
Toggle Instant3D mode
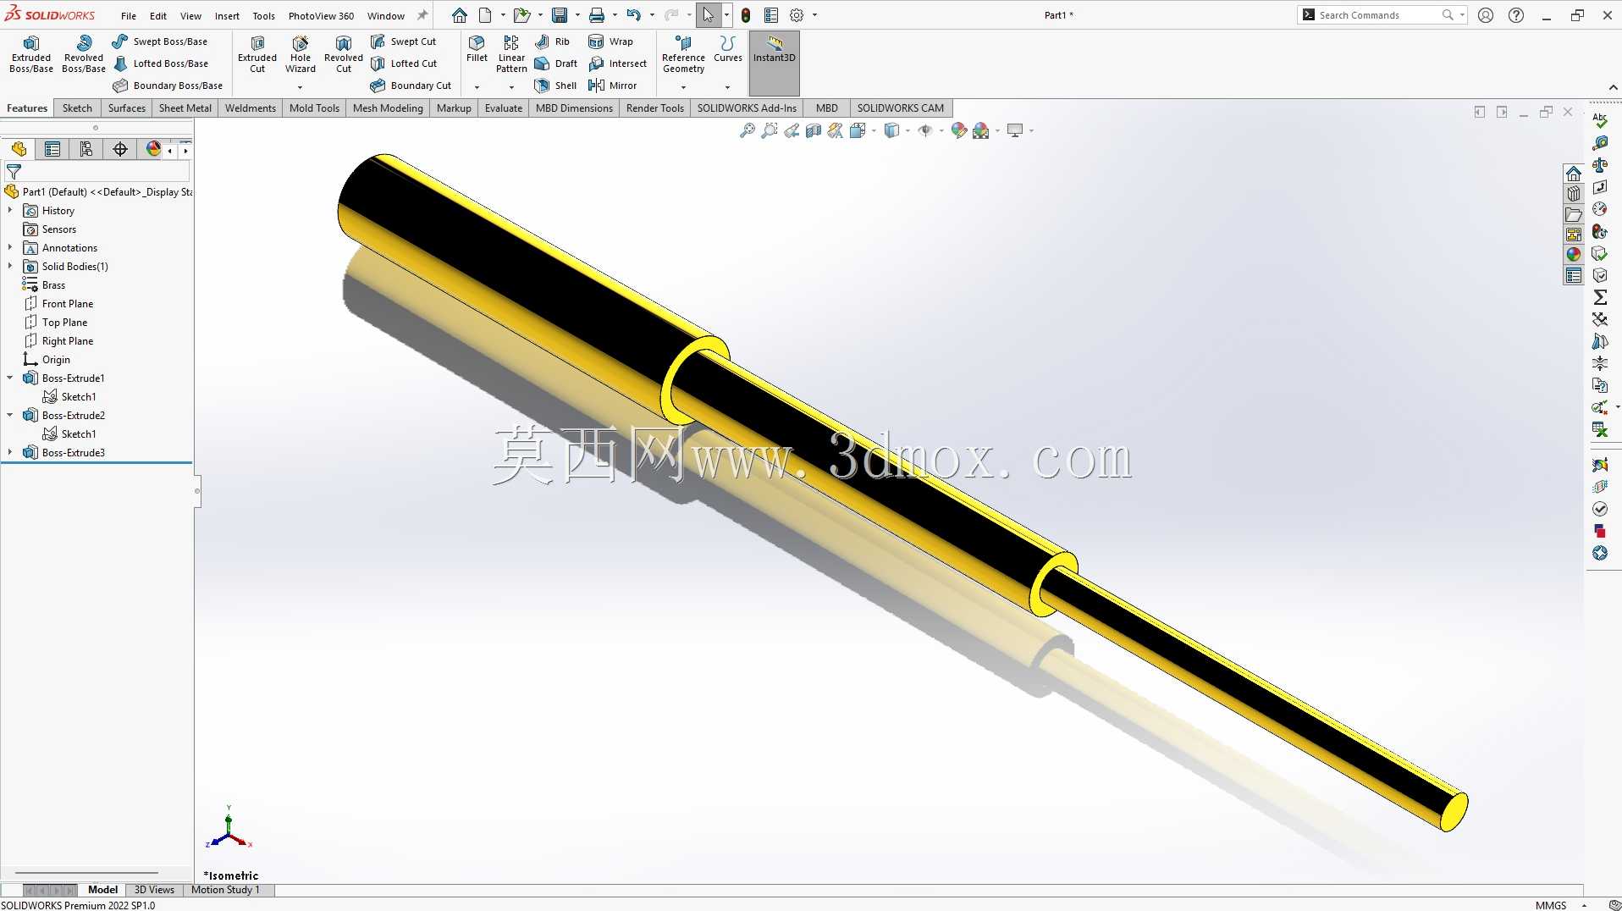coord(775,63)
